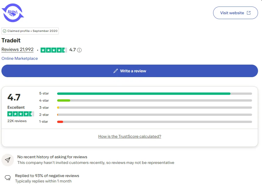Screen dimensions: 262x187
Task: Click the Claimed profile September 2020 badge
Action: click(30, 31)
